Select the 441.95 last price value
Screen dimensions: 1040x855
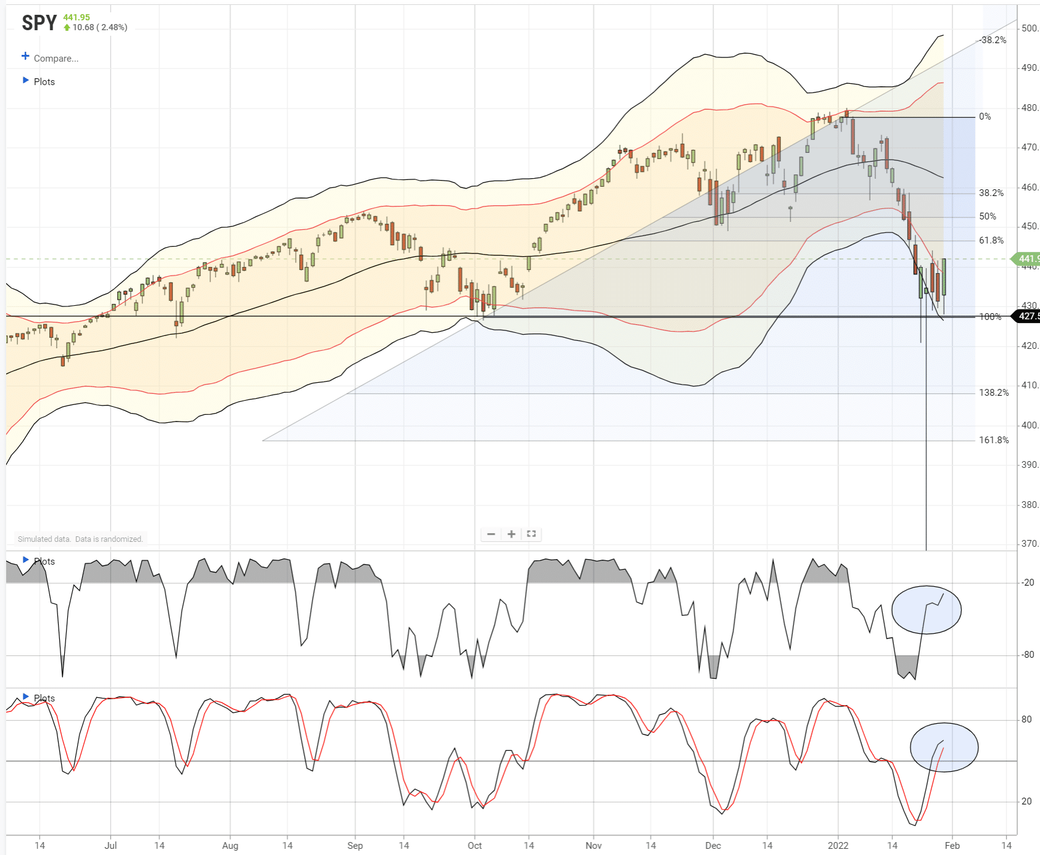[x=76, y=17]
